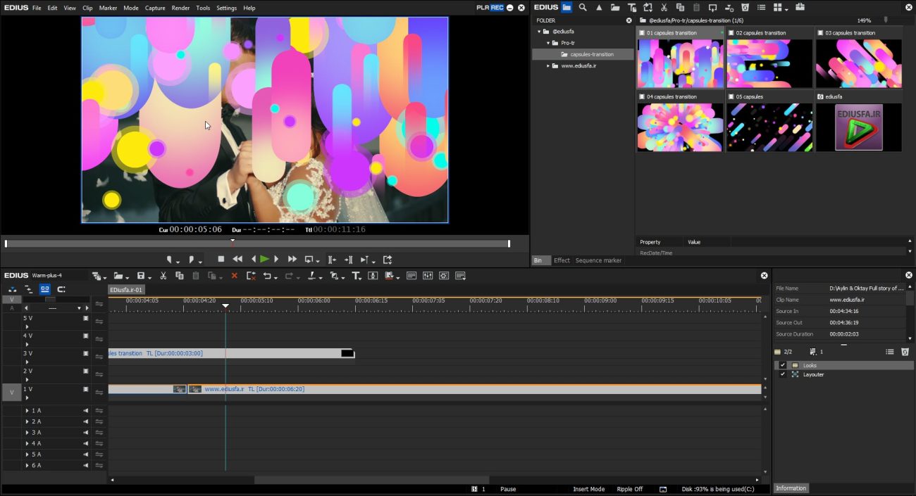Toggle 5 V track video mute box

click(86, 318)
